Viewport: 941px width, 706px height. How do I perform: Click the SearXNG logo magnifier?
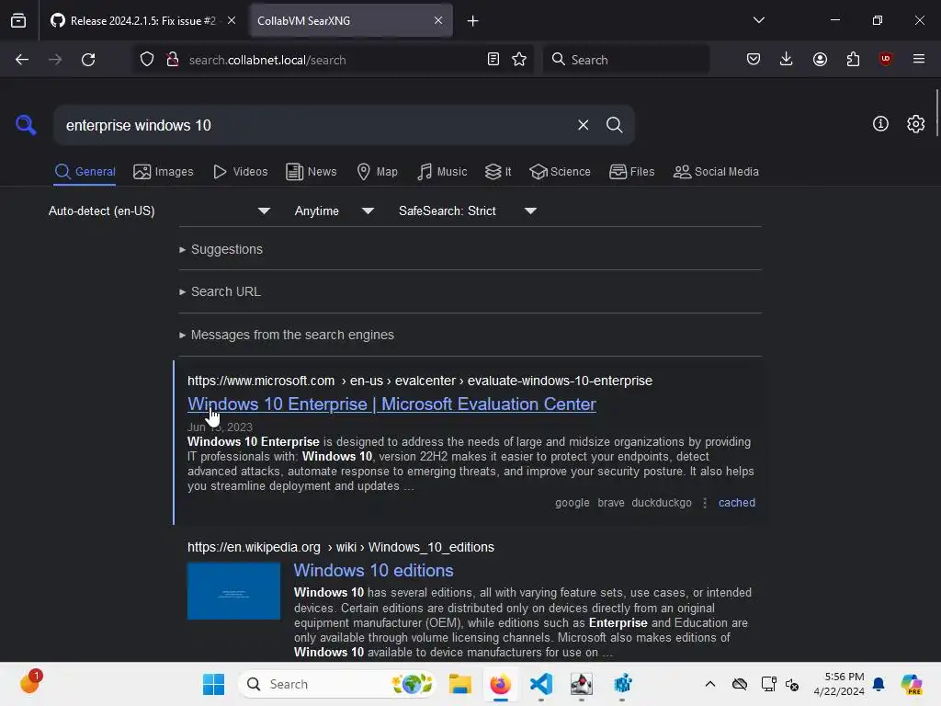(26, 125)
